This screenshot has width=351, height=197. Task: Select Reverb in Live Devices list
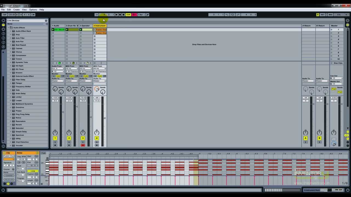(x=19, y=124)
